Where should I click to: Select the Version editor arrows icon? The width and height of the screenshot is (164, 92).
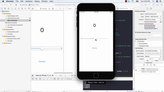click(149, 5)
